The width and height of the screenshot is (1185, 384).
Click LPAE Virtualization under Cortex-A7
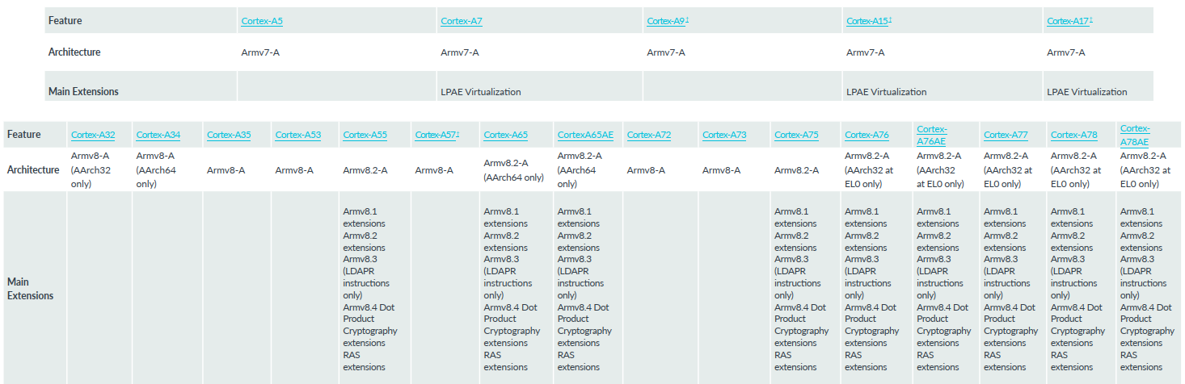point(481,92)
